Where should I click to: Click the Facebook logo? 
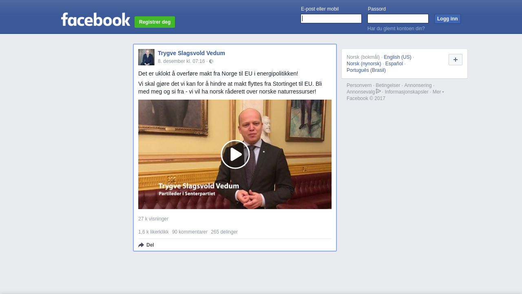point(95,19)
